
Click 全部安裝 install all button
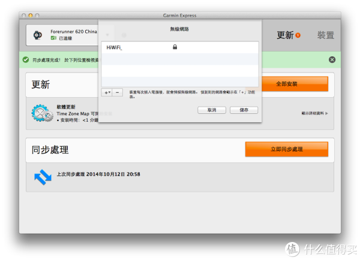tap(295, 84)
